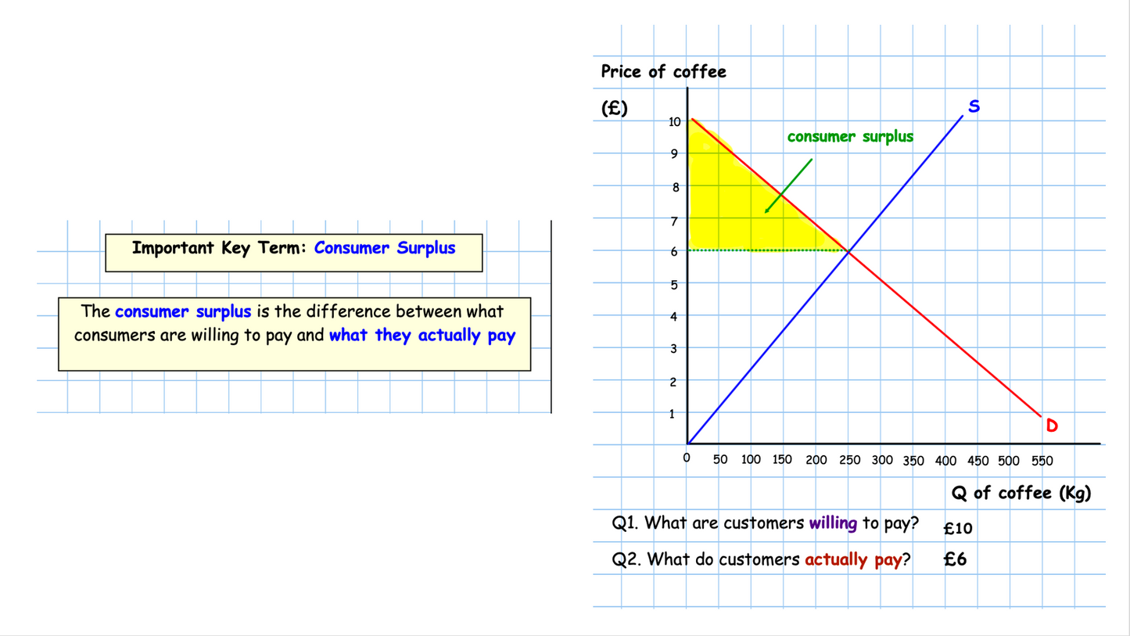Click the Consumer Surplus blue heading text
Screen dimensions: 1130x636
point(384,248)
